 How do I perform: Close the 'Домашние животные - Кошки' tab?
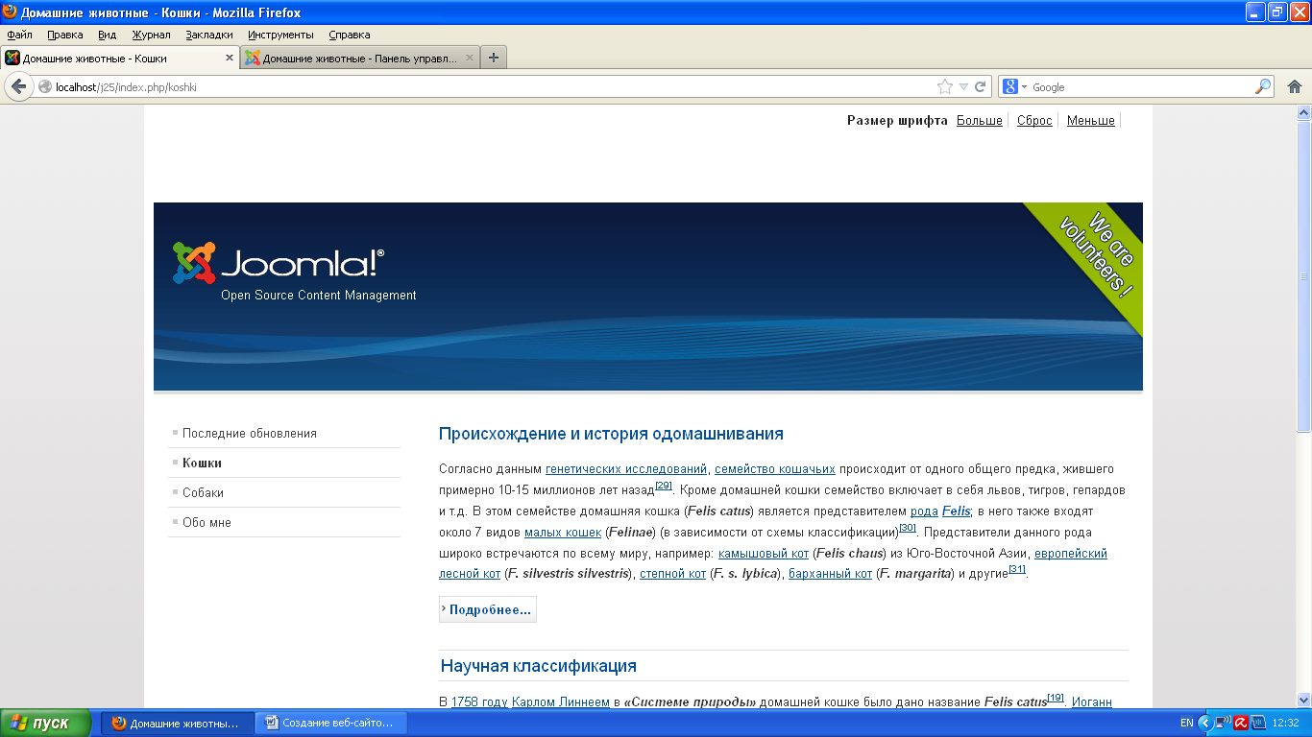tap(229, 58)
